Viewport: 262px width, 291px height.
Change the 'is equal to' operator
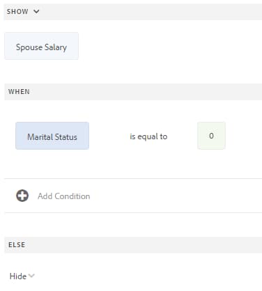(148, 136)
